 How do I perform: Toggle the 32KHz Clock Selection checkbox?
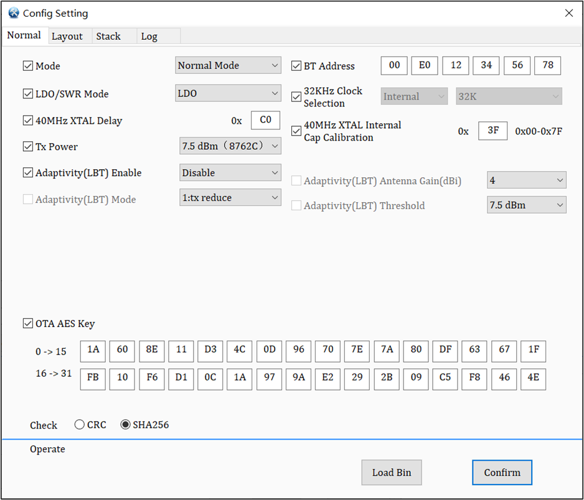tap(297, 96)
